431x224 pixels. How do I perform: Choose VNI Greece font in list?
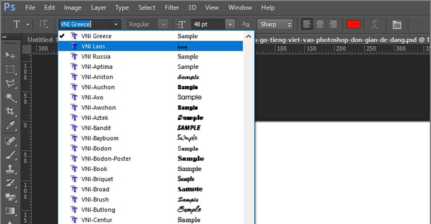click(151, 36)
